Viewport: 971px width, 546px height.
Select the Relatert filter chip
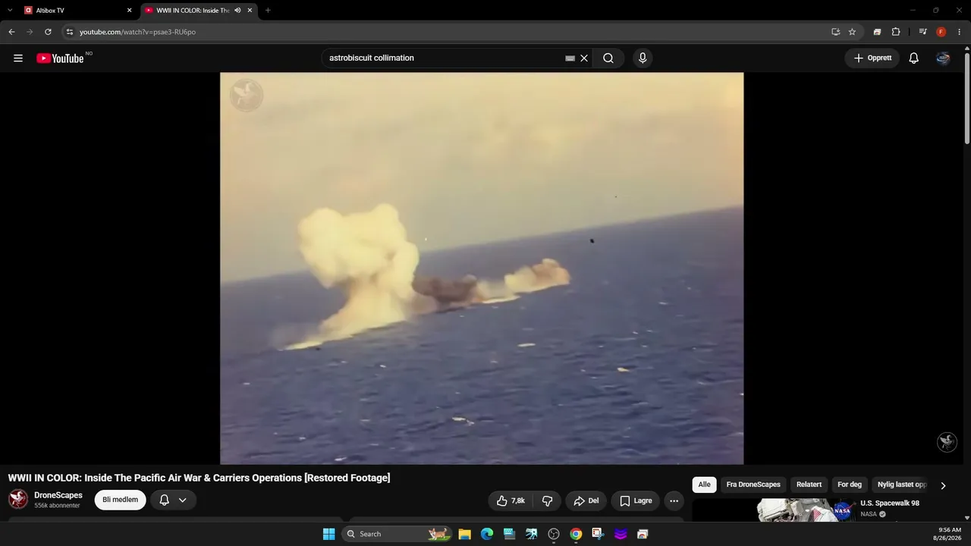click(809, 485)
